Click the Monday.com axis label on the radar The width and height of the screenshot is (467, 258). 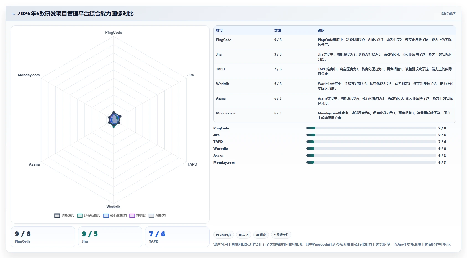tap(29, 75)
